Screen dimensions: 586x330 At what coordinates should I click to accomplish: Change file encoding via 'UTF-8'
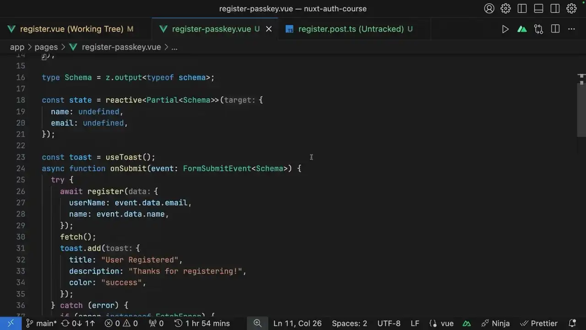tap(389, 323)
